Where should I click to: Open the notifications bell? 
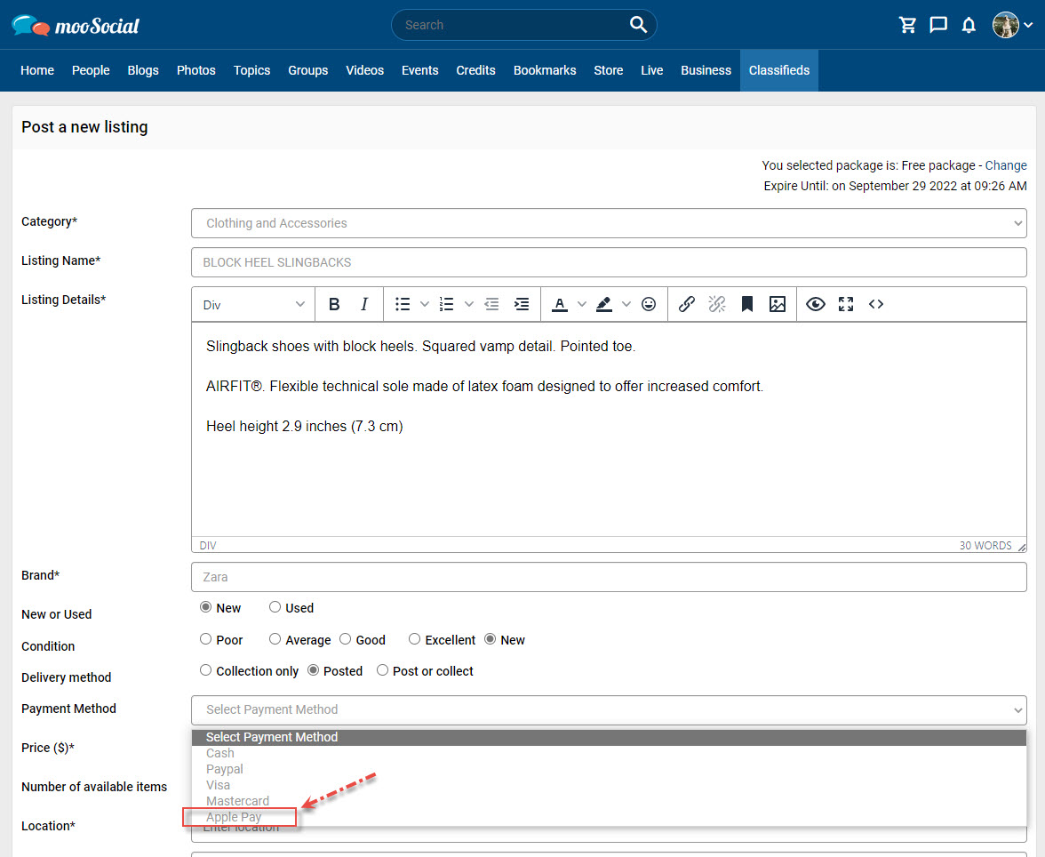pyautogui.click(x=969, y=26)
